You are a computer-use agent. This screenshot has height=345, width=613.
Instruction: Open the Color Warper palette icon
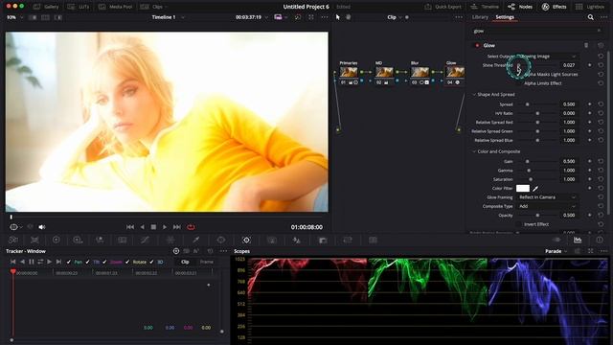click(x=170, y=240)
